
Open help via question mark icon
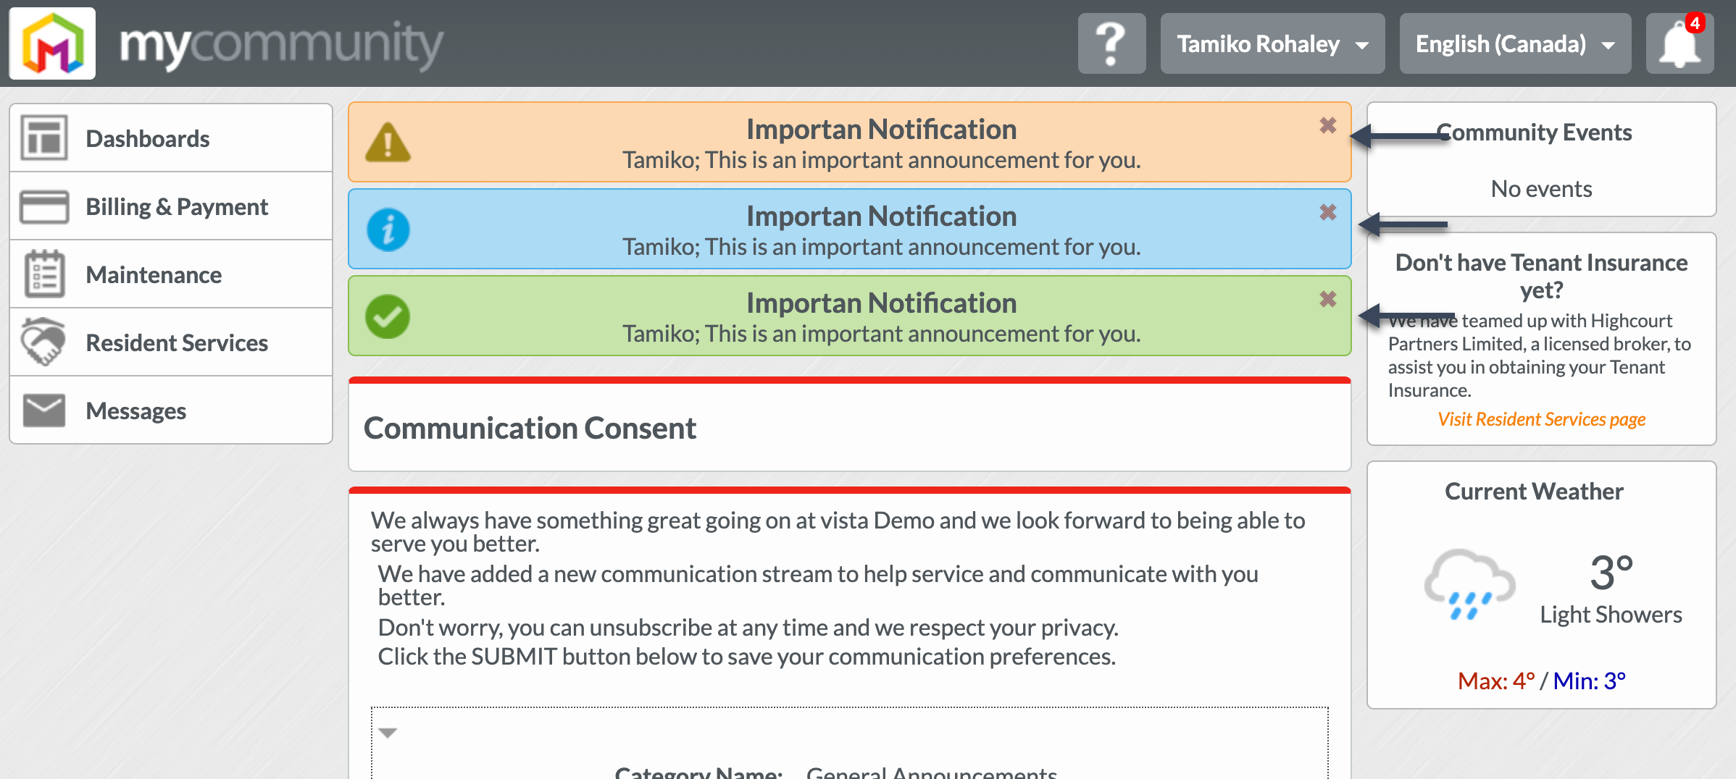[x=1111, y=43]
